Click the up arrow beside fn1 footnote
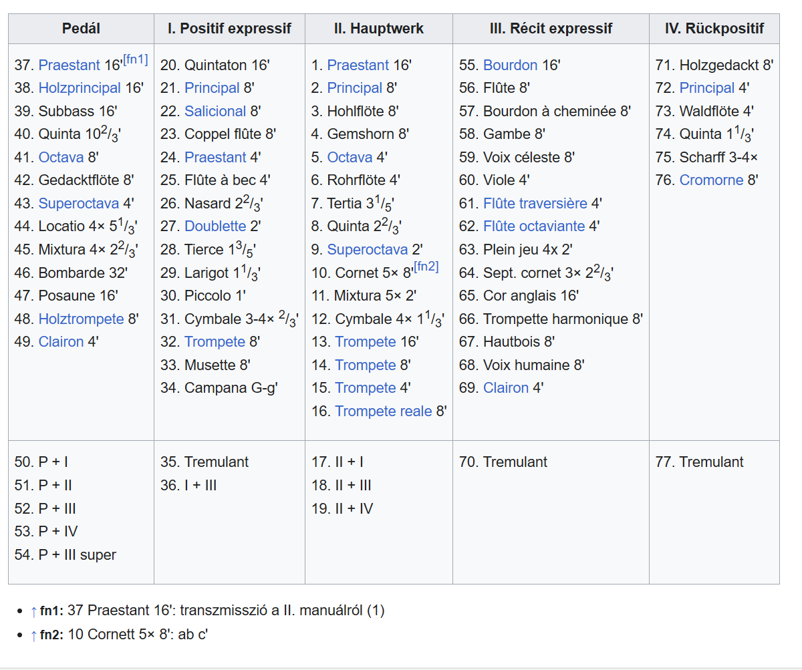The width and height of the screenshot is (802, 670). click(x=34, y=611)
